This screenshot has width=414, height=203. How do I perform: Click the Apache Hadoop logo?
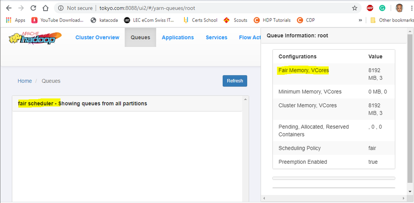coord(35,38)
